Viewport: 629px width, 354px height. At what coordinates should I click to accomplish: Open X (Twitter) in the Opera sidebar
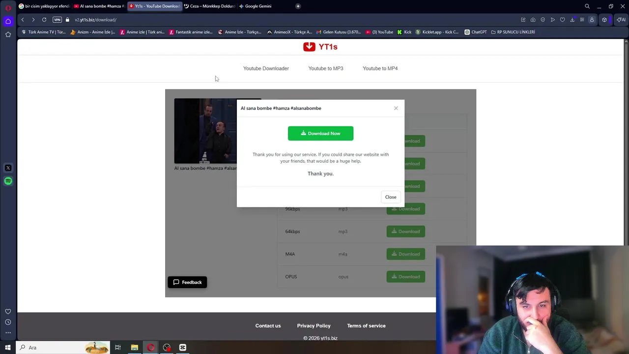click(8, 168)
